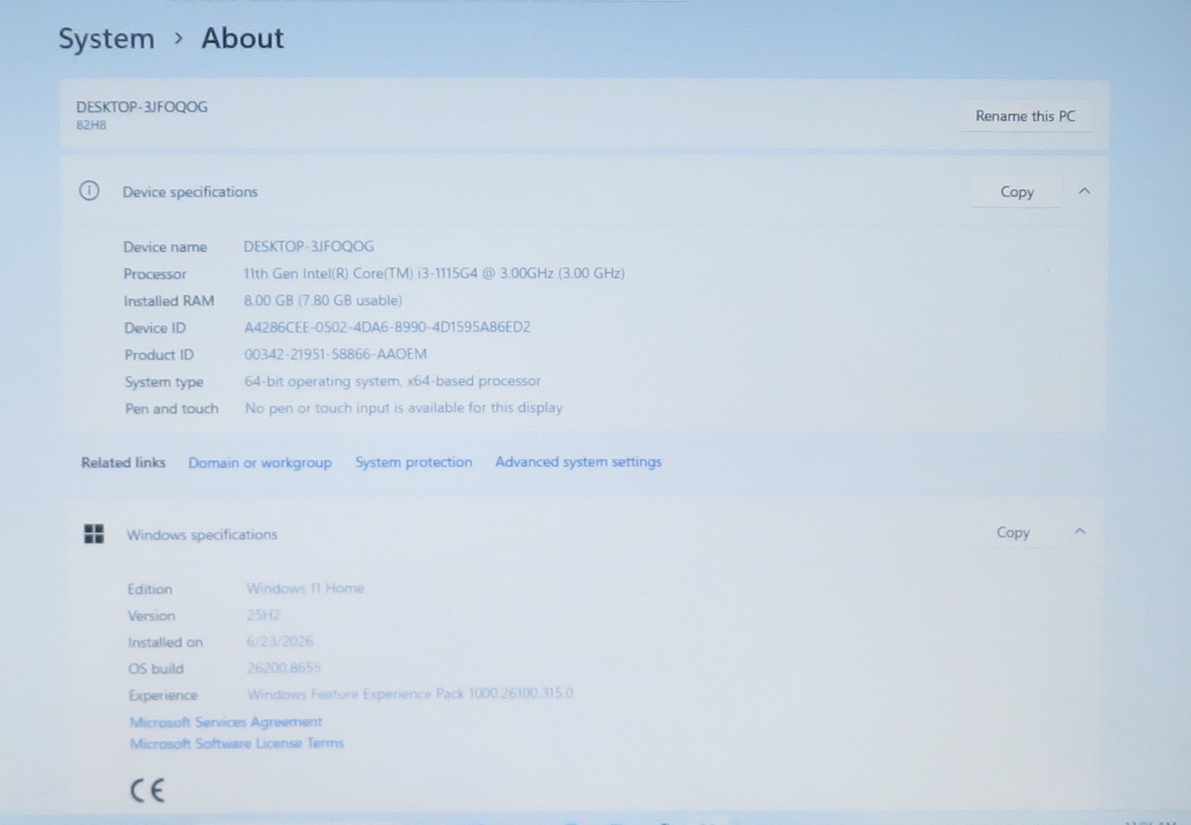Select the Pen and touch value text
The width and height of the screenshot is (1191, 825).
(x=403, y=408)
